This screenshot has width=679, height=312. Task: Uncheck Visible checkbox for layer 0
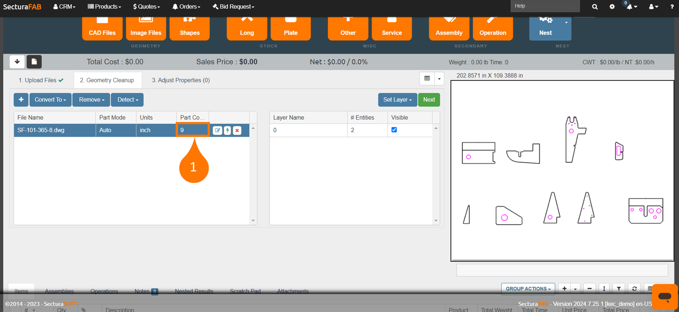[x=394, y=130]
